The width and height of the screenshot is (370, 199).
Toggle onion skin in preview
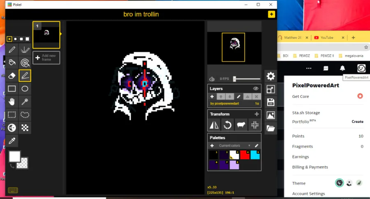point(212,79)
